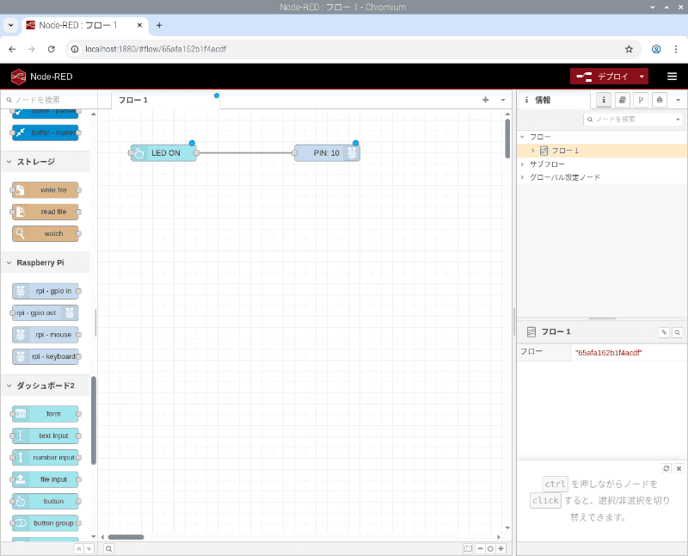Toggle the navigator map view icon
The height and width of the screenshot is (556, 688).
click(x=468, y=548)
